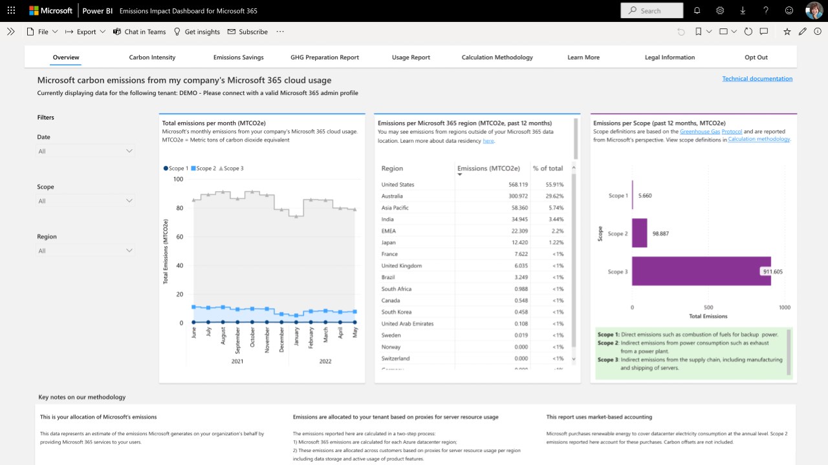Click in the Search box
828x465 pixels.
click(652, 10)
